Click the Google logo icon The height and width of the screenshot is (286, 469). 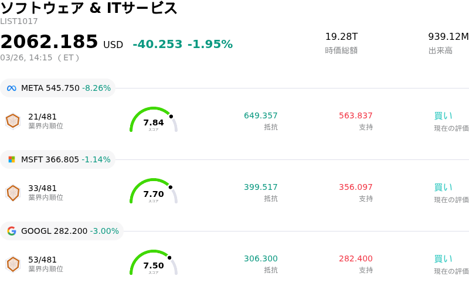coord(12,231)
